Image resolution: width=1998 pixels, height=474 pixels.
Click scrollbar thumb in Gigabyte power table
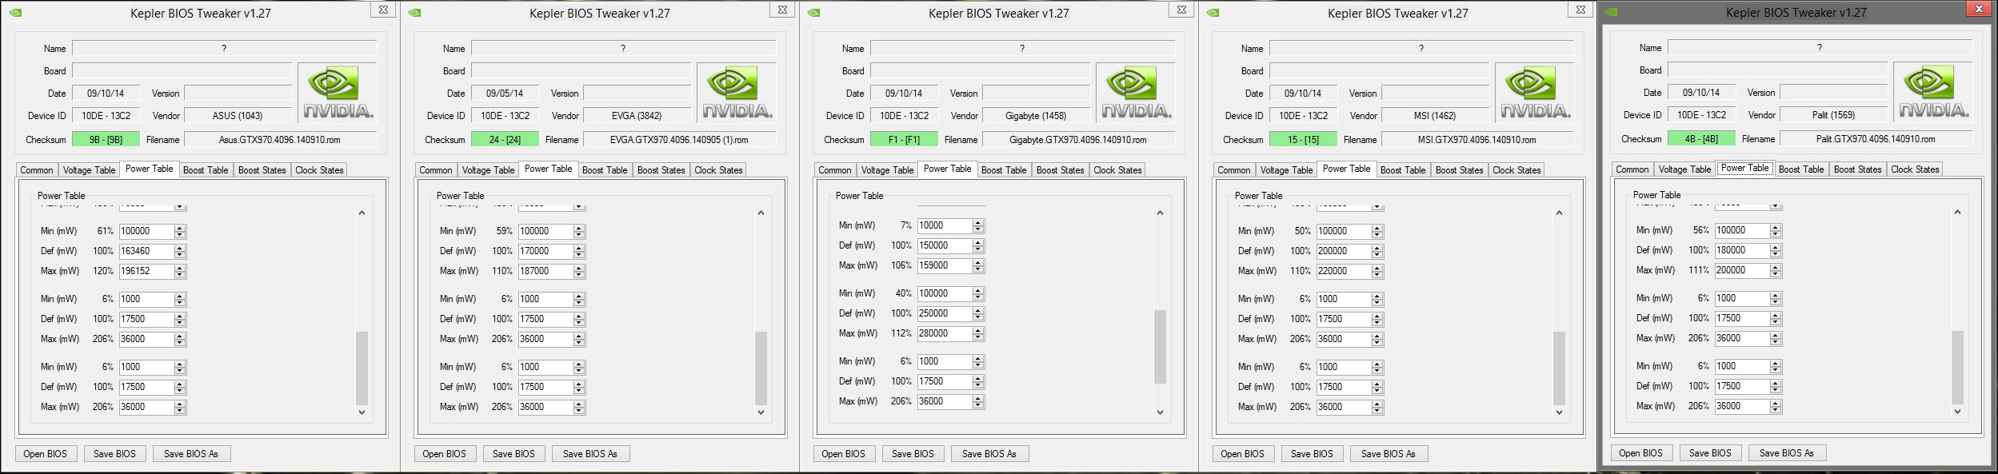tap(1160, 347)
